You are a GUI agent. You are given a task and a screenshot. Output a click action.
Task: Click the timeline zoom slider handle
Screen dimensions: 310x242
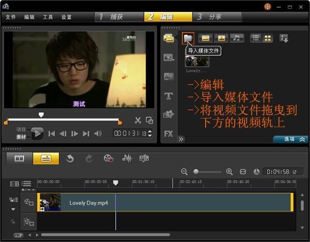click(196, 171)
